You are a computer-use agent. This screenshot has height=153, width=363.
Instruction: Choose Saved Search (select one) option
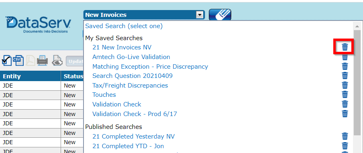point(124,26)
